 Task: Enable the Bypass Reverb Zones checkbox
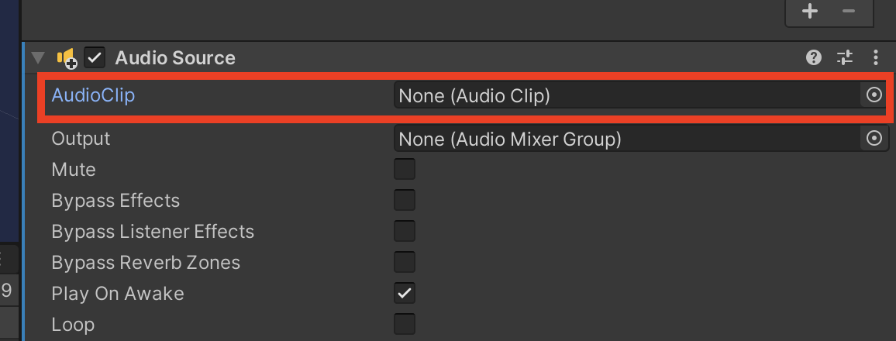click(405, 262)
